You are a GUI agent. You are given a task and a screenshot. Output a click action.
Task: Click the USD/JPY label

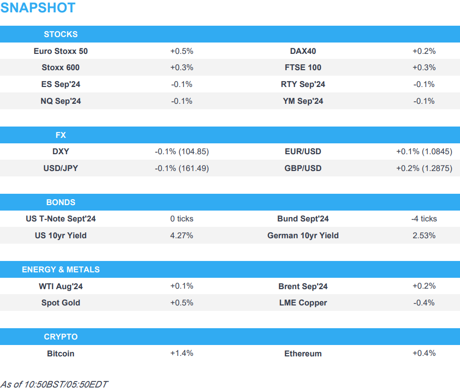pos(61,169)
